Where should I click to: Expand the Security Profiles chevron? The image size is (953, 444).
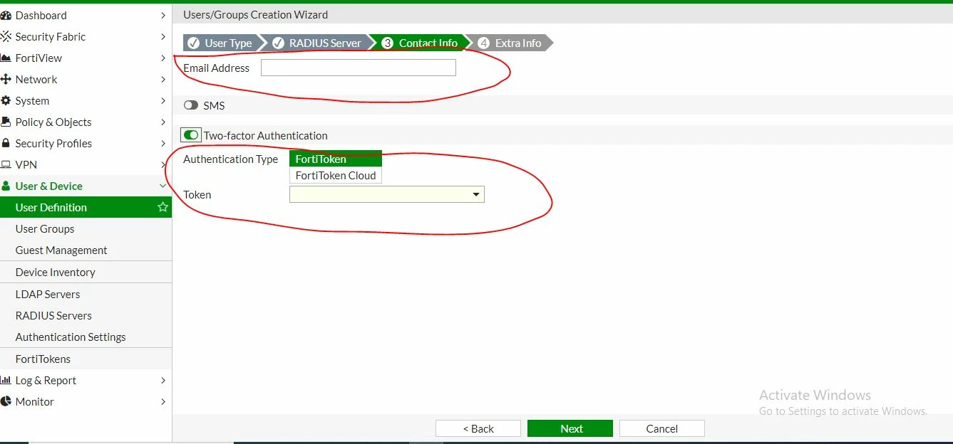click(163, 143)
